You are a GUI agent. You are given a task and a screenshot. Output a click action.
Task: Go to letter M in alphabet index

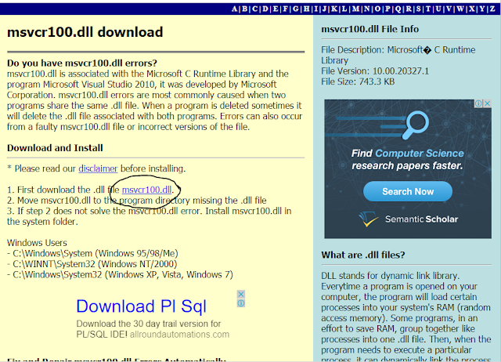tap(355, 9)
